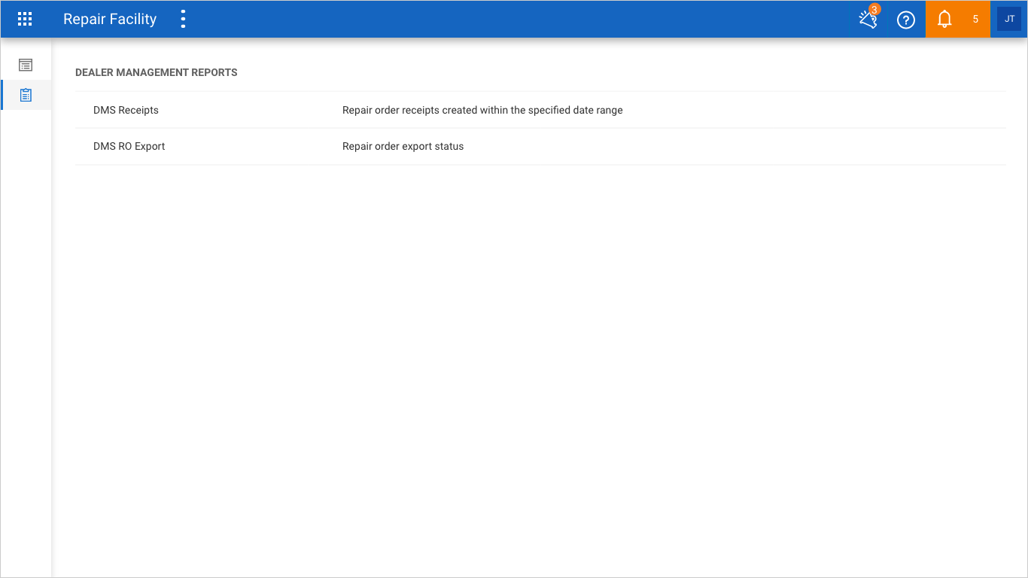Click the Dealer Management Reports heading
1028x578 pixels.
click(x=157, y=72)
